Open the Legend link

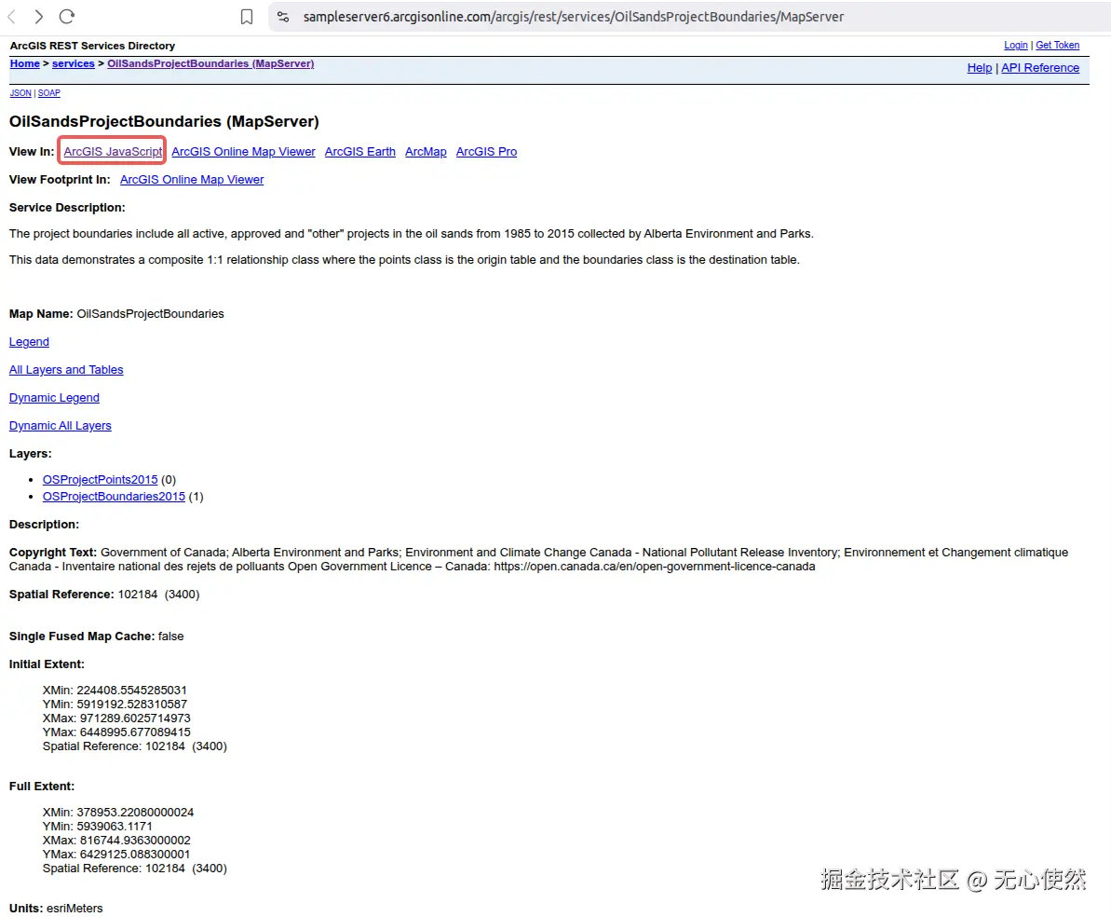click(x=29, y=342)
